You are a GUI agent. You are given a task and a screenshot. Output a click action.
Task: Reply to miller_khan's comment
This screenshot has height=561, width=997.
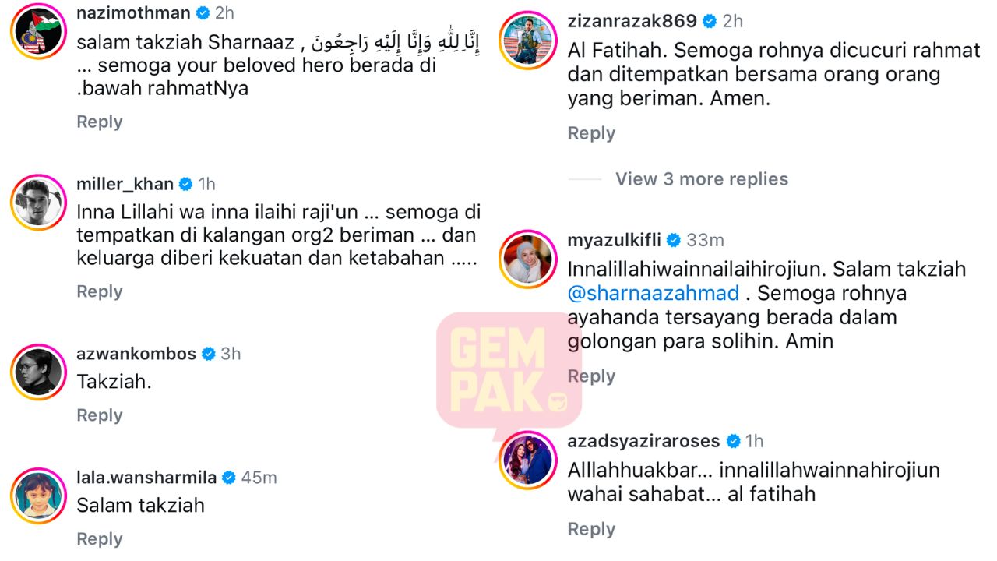[100, 291]
